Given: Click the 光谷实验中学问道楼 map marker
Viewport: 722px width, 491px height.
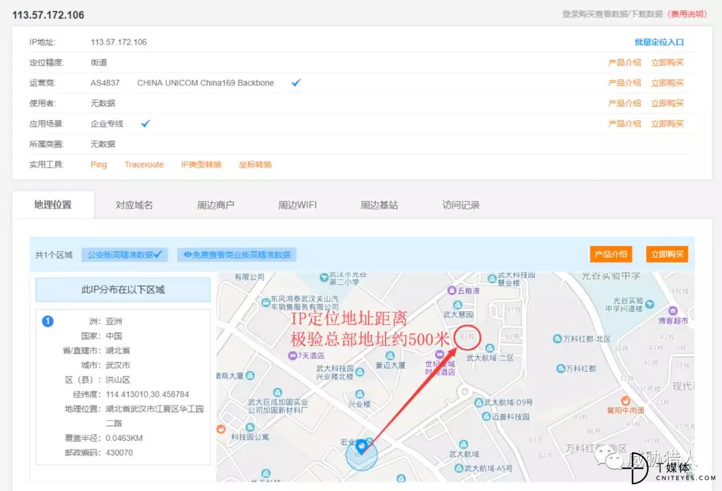Looking at the screenshot, I should (650, 304).
